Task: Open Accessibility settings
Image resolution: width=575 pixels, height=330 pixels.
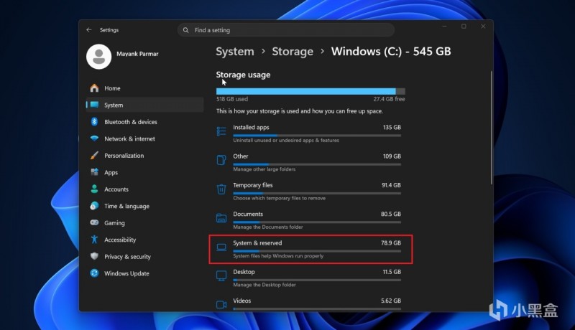Action: [144, 240]
